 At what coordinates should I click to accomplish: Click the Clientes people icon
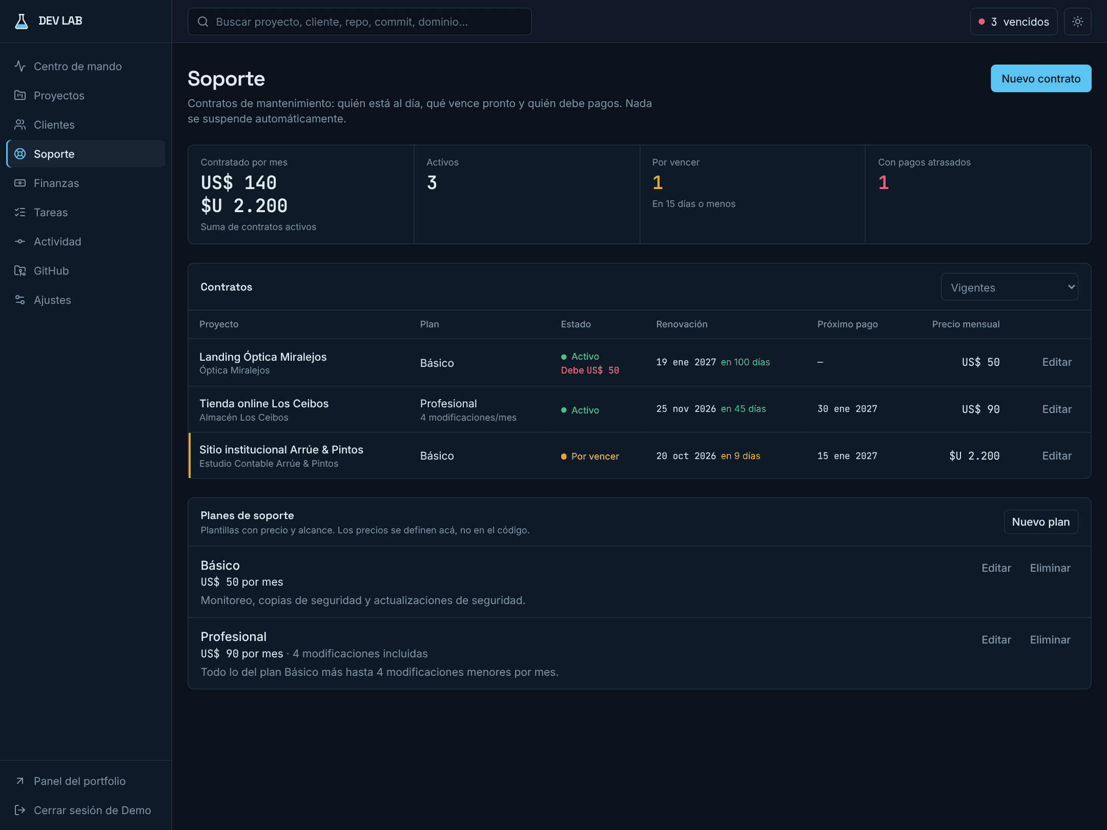point(20,125)
